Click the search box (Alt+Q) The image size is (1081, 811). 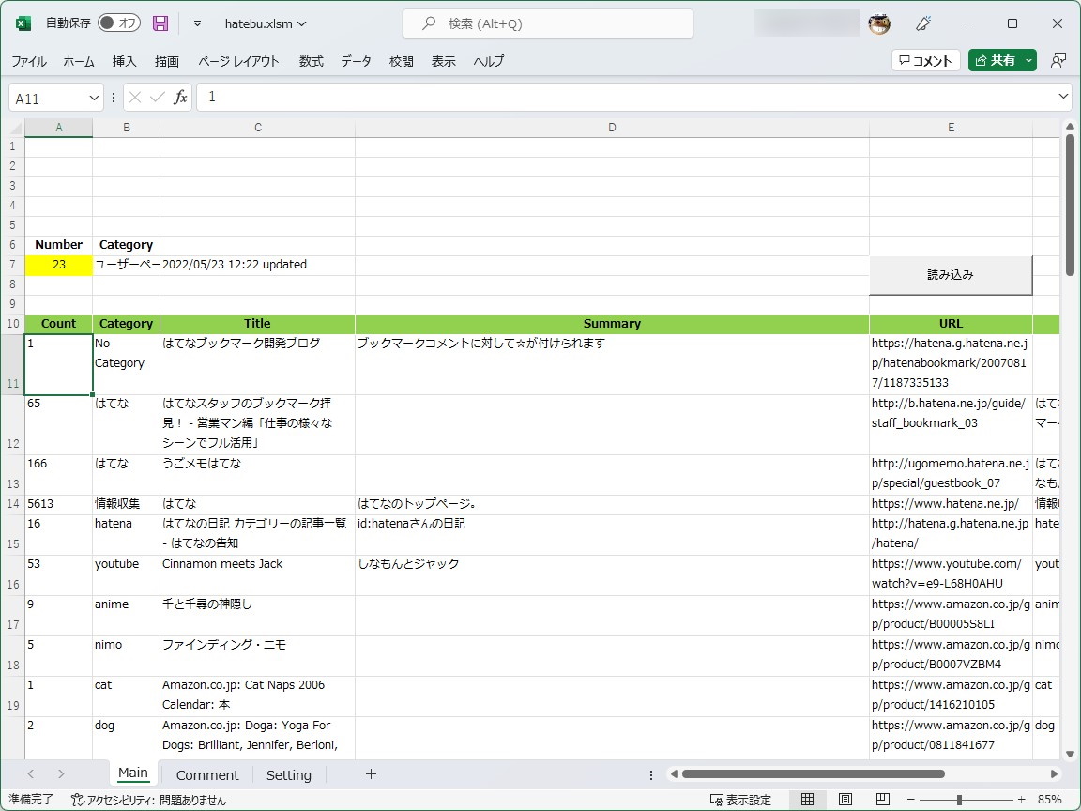(548, 23)
